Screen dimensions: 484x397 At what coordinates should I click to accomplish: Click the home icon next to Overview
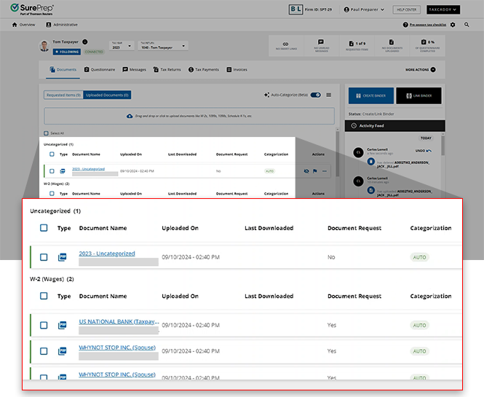coord(15,25)
